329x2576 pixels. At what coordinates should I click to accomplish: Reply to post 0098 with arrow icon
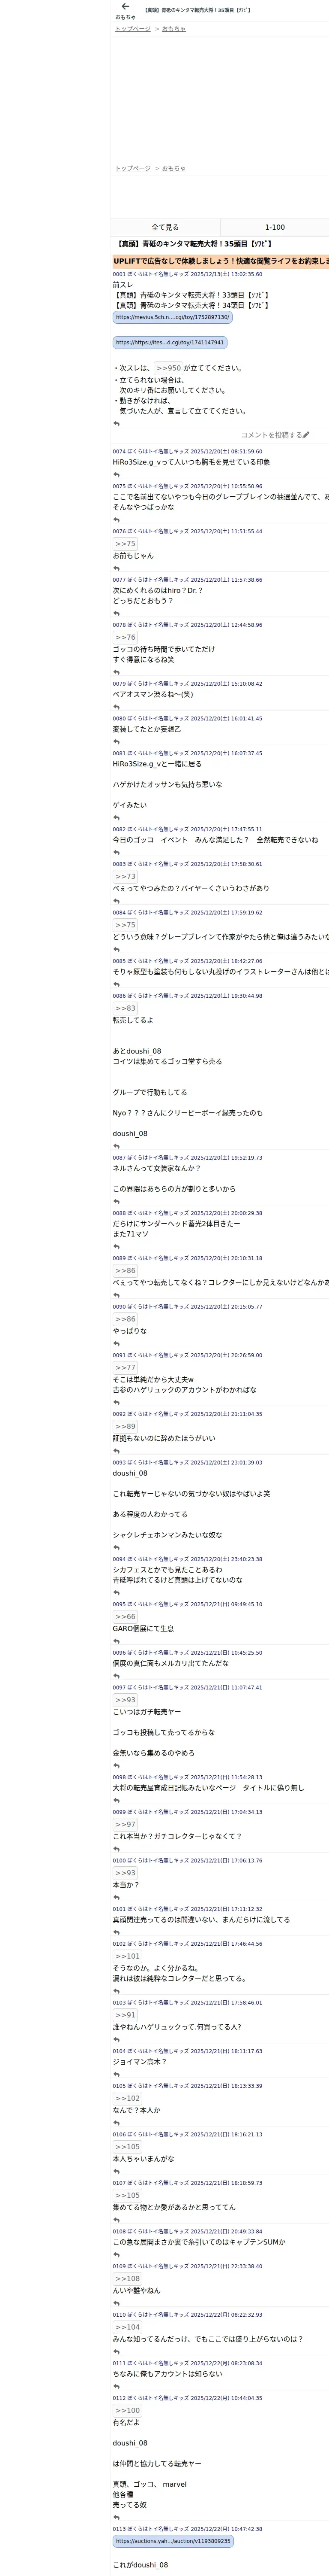click(x=116, y=1800)
